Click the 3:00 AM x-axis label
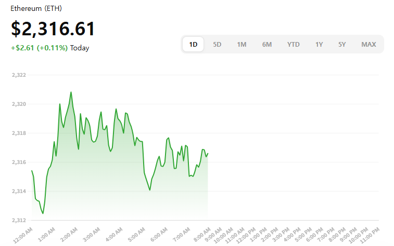 [92, 235]
